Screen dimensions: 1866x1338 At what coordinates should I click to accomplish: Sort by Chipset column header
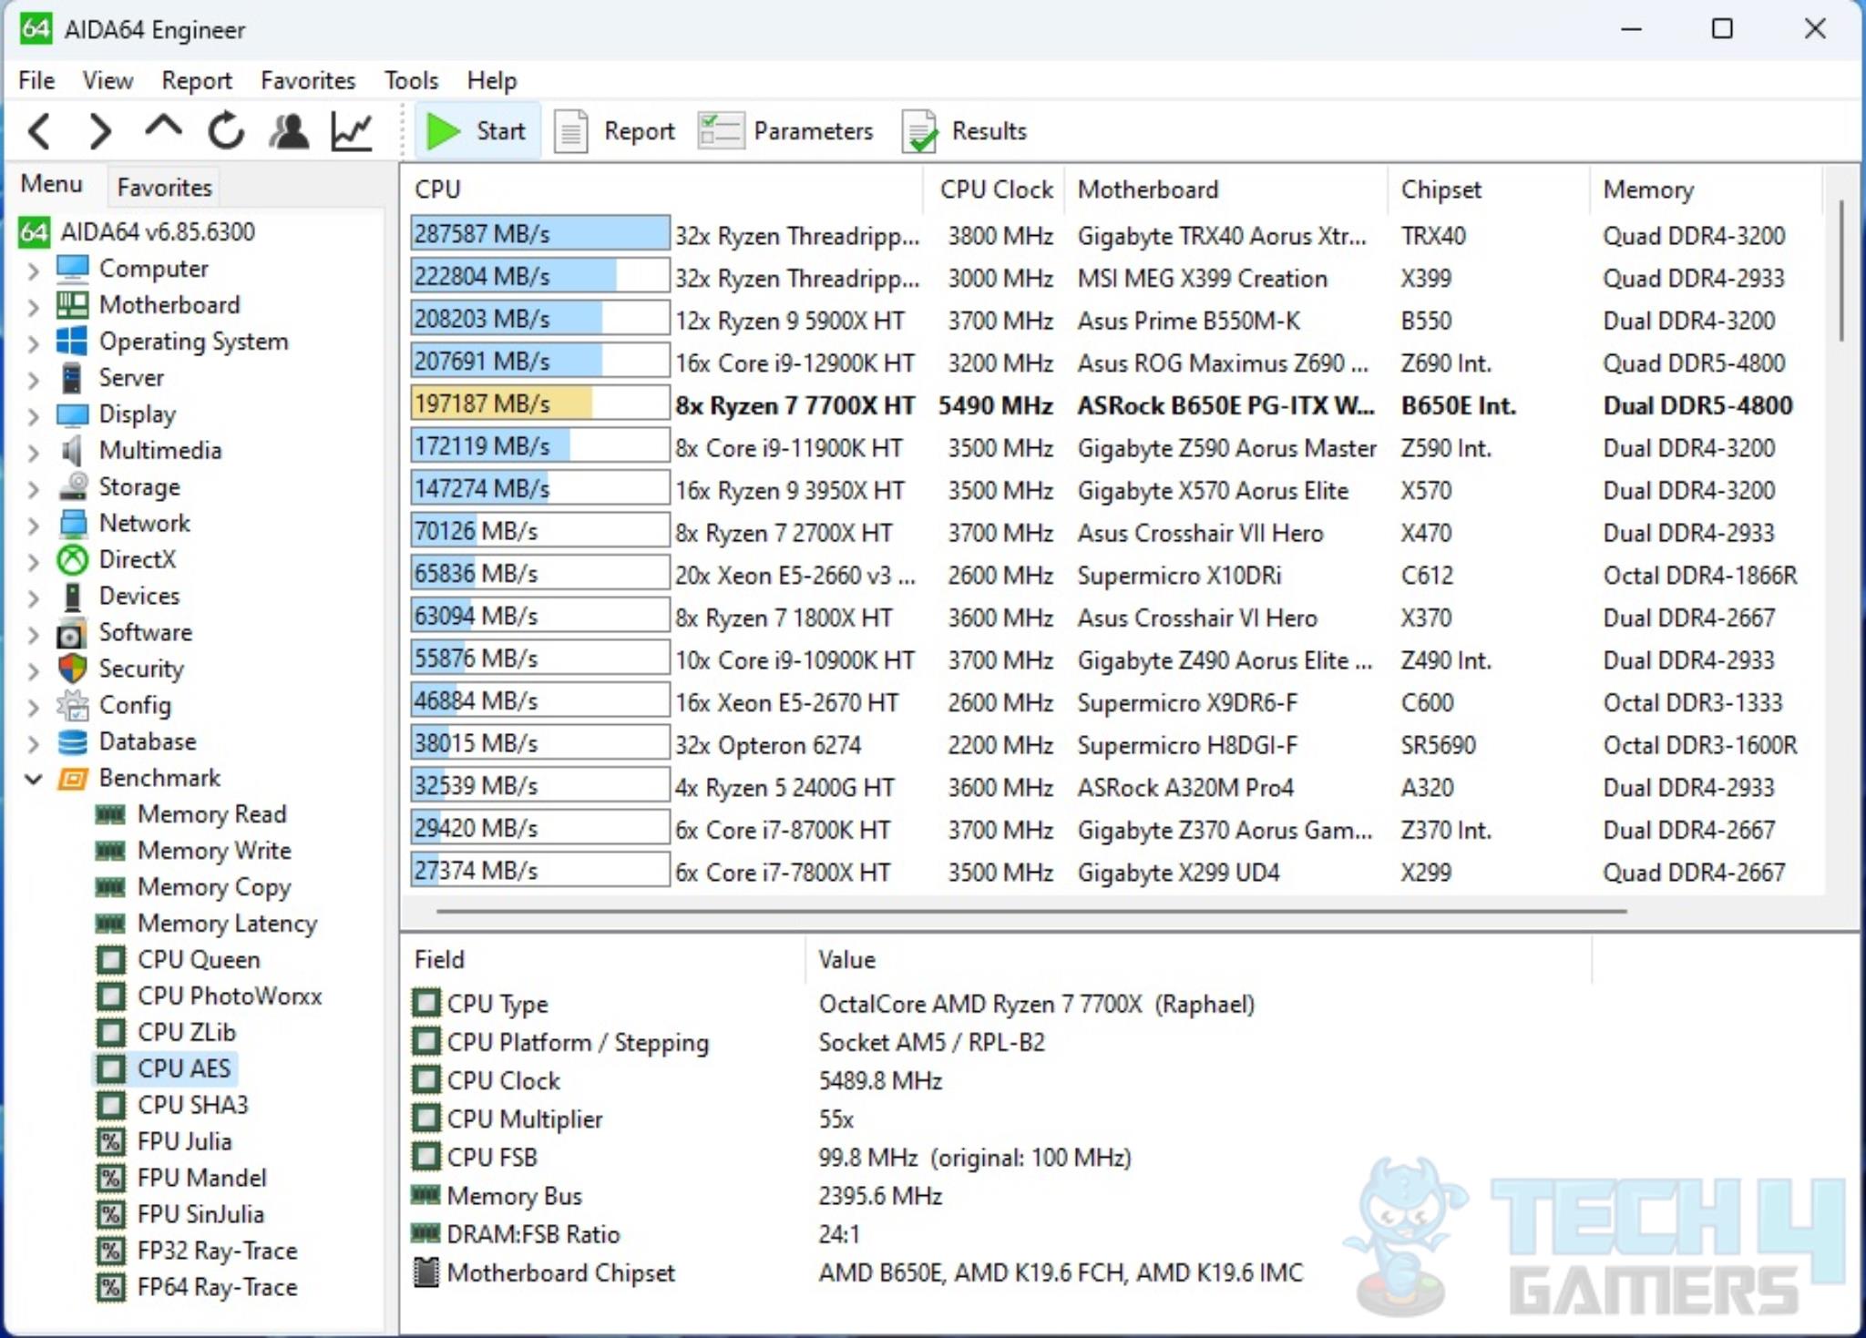click(x=1489, y=189)
